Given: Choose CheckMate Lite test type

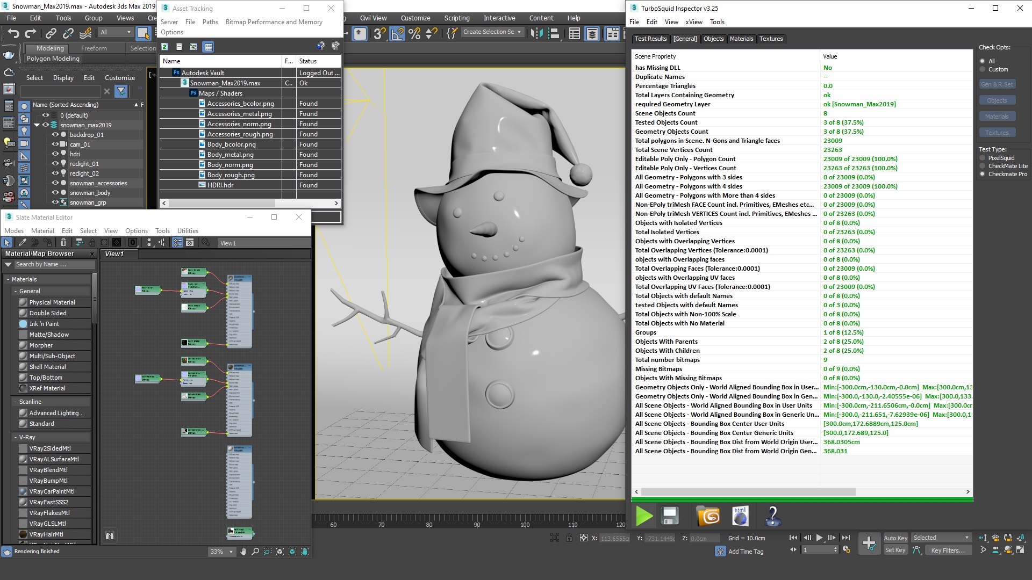Looking at the screenshot, I should [983, 166].
